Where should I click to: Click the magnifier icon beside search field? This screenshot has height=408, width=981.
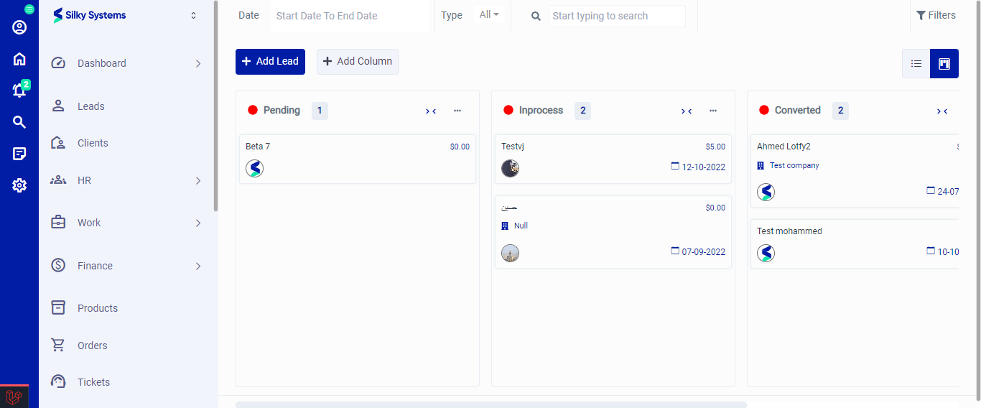click(536, 16)
